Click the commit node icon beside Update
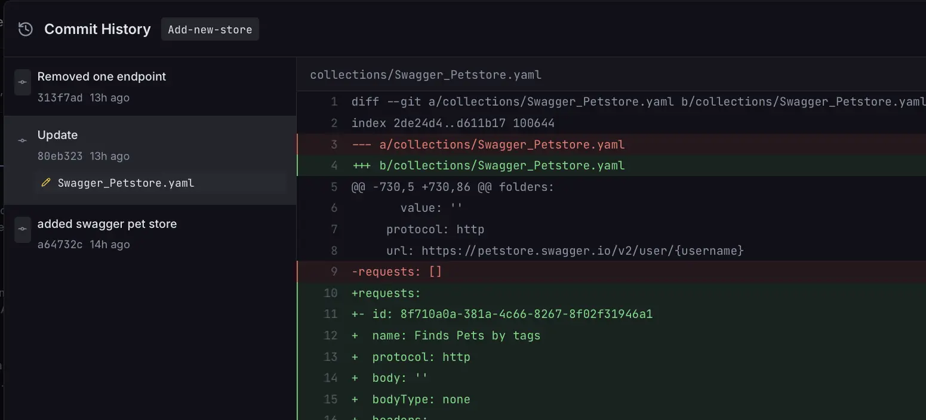This screenshot has width=926, height=420. pyautogui.click(x=22, y=141)
